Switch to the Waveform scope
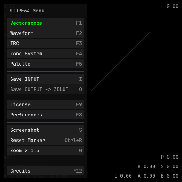Screen dimensions: 182x182 point(45,33)
